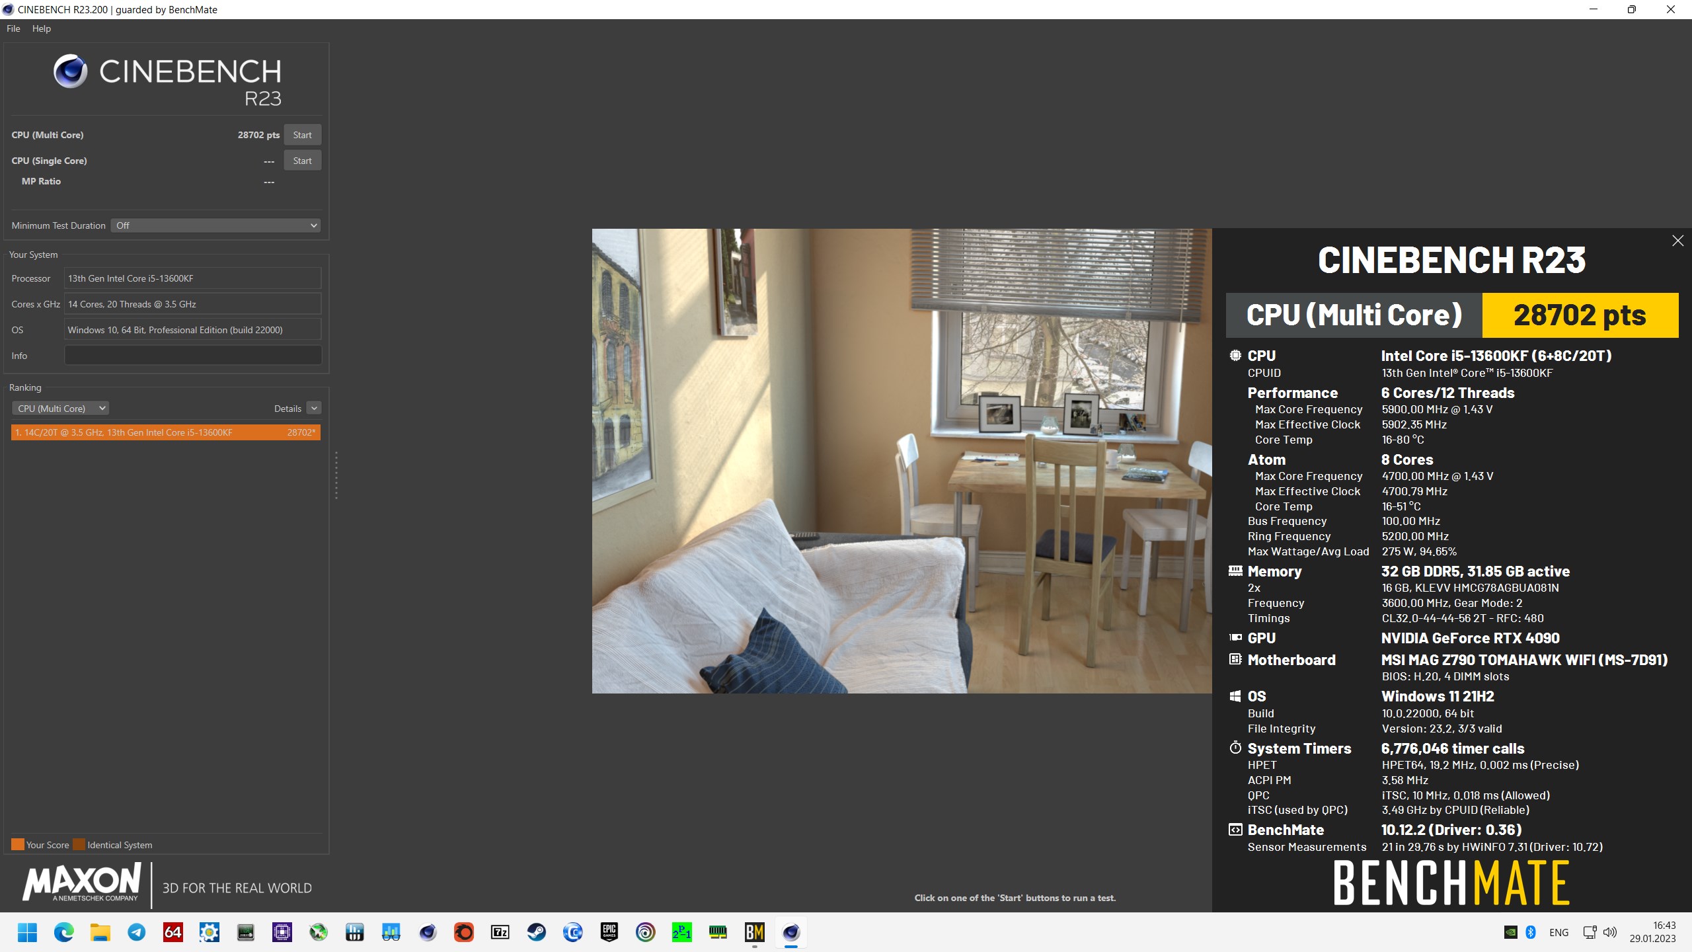Click the active Cinebench R23 taskbar icon
Viewport: 1692px width, 952px height.
(791, 932)
